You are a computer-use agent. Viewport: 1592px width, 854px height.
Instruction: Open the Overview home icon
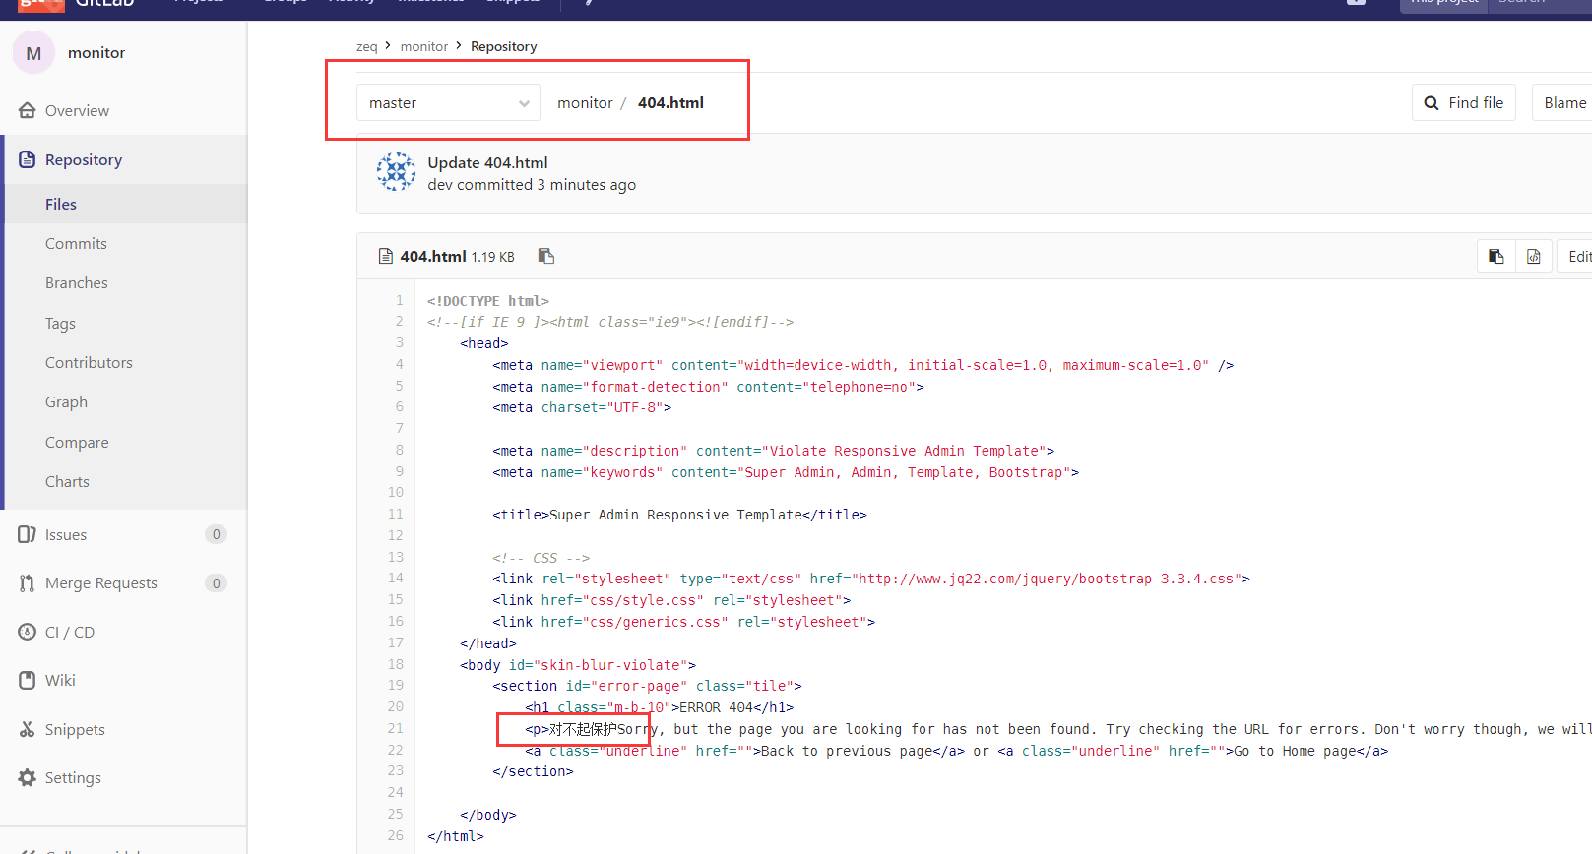pos(28,110)
